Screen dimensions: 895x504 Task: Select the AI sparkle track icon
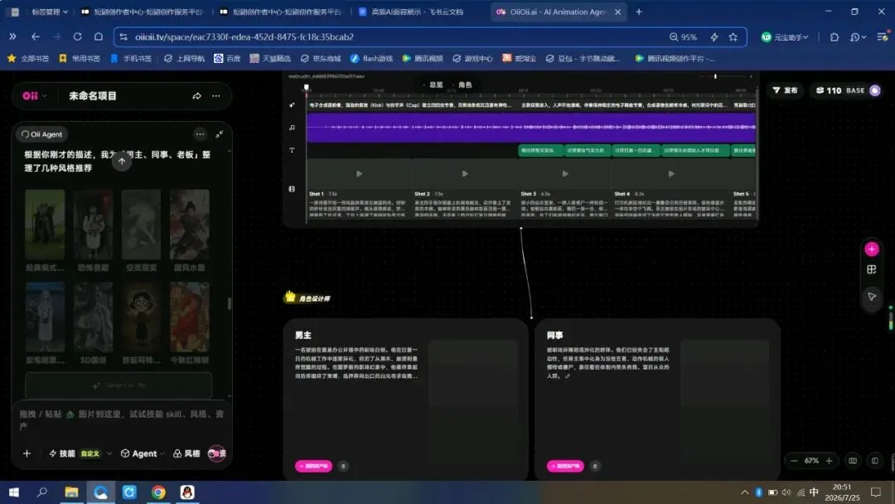(292, 105)
